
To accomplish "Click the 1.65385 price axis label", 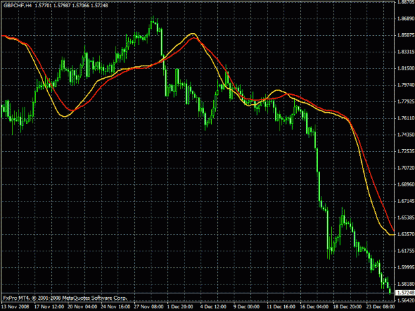I will (406, 218).
